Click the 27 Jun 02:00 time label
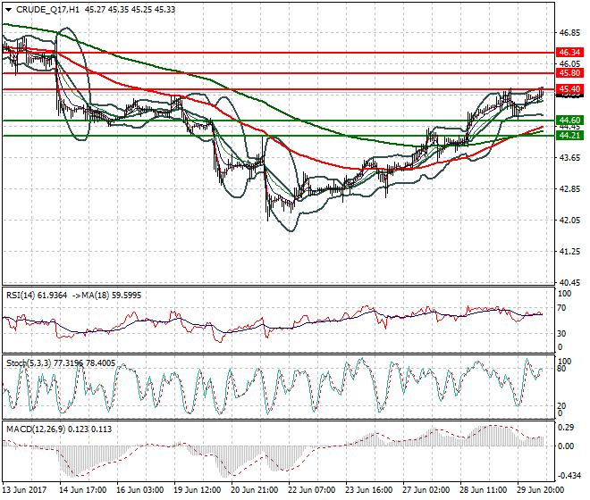The width and height of the screenshot is (590, 500). click(x=426, y=490)
